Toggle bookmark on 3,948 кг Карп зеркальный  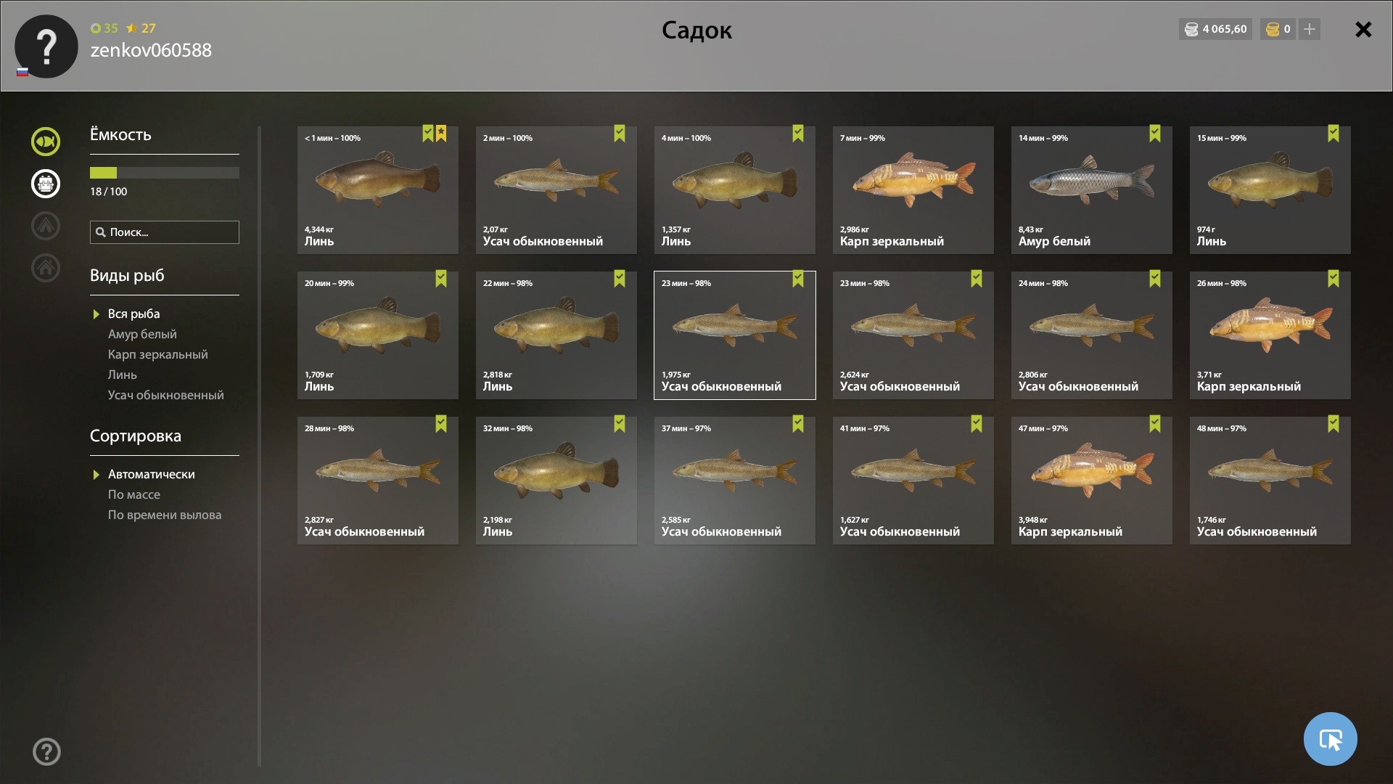click(1154, 424)
